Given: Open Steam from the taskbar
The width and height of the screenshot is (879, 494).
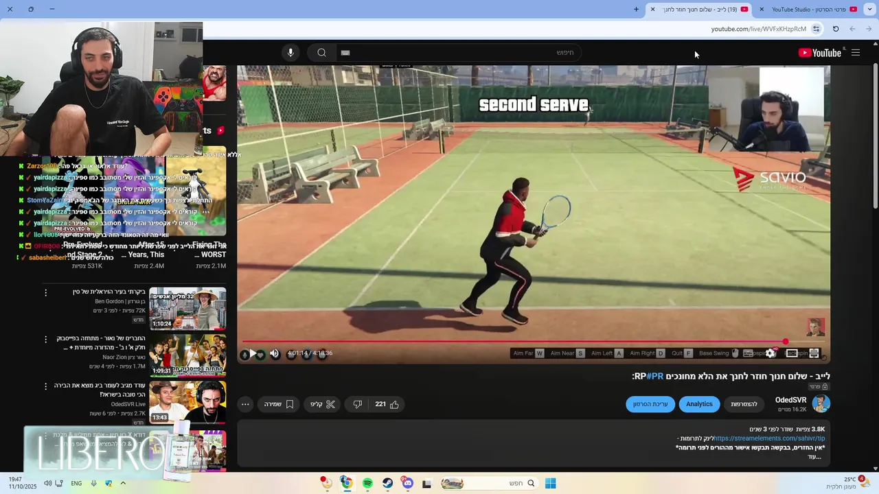Looking at the screenshot, I should click(x=388, y=483).
